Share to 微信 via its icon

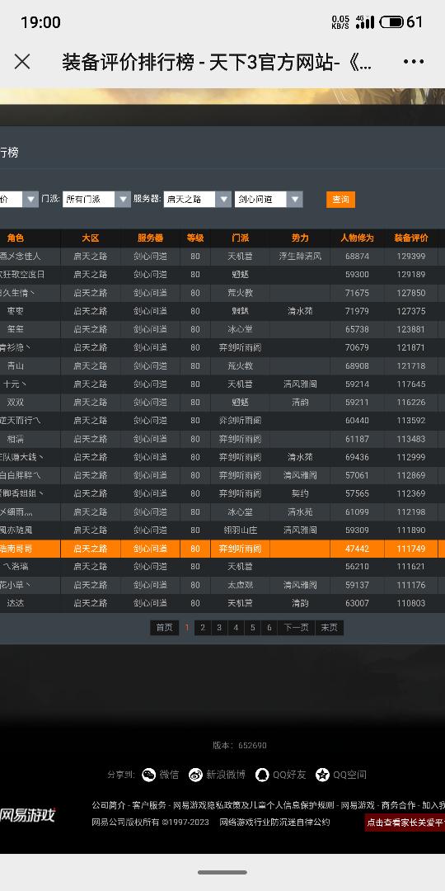click(x=148, y=775)
